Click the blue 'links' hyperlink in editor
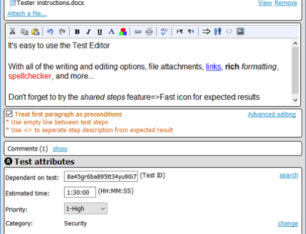This screenshot has height=234, width=306. [x=214, y=67]
